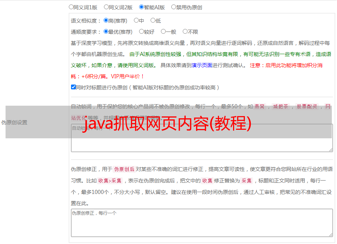Click the 收集>采集 example code
337x244 pixels.
pyautogui.click(x=110, y=181)
